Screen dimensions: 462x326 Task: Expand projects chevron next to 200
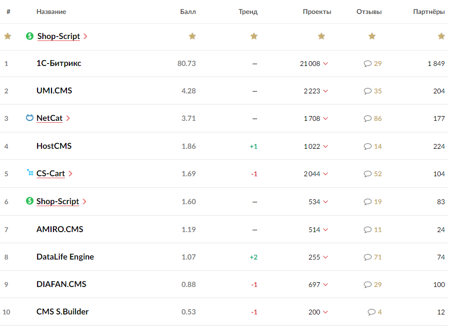point(325,312)
